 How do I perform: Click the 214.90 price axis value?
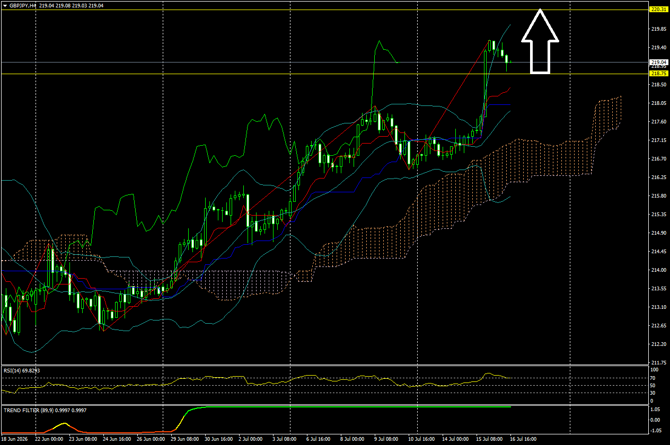point(658,233)
